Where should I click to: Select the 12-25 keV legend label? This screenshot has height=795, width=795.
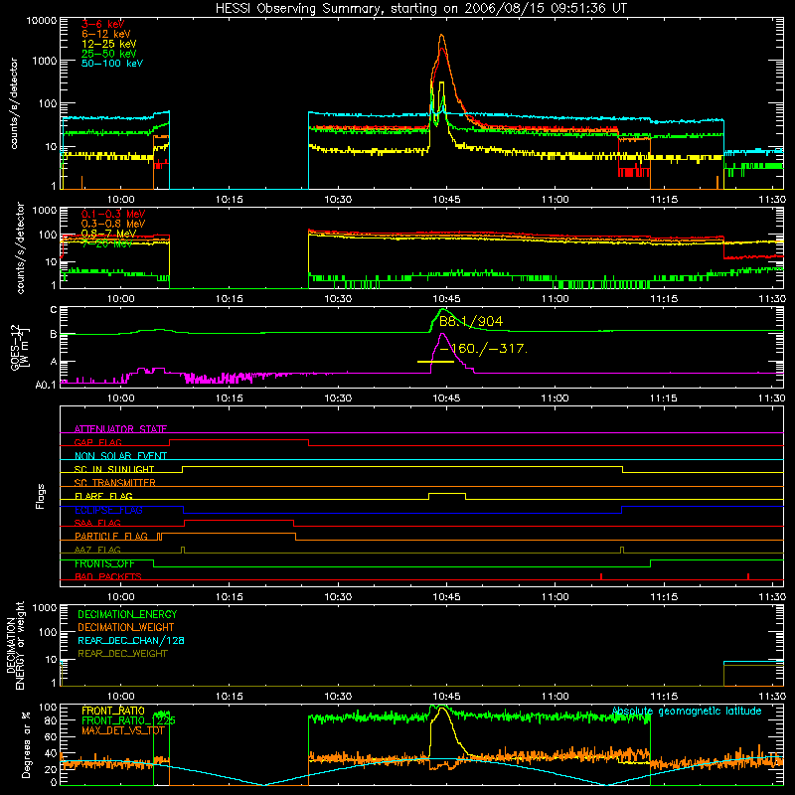point(108,44)
